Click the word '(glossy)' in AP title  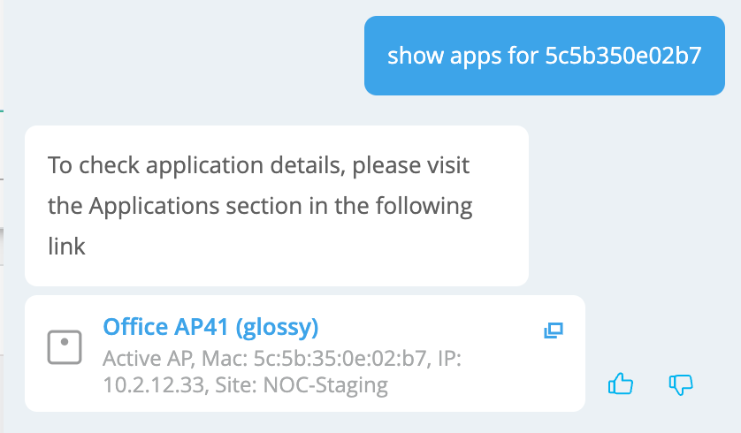click(x=278, y=328)
